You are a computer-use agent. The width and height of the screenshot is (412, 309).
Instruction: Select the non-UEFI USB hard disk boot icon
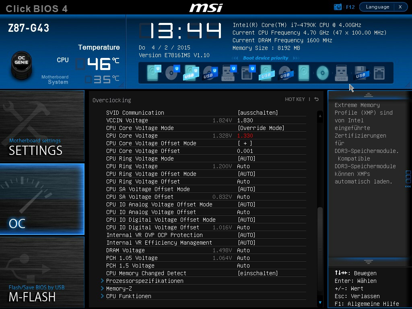click(266, 73)
